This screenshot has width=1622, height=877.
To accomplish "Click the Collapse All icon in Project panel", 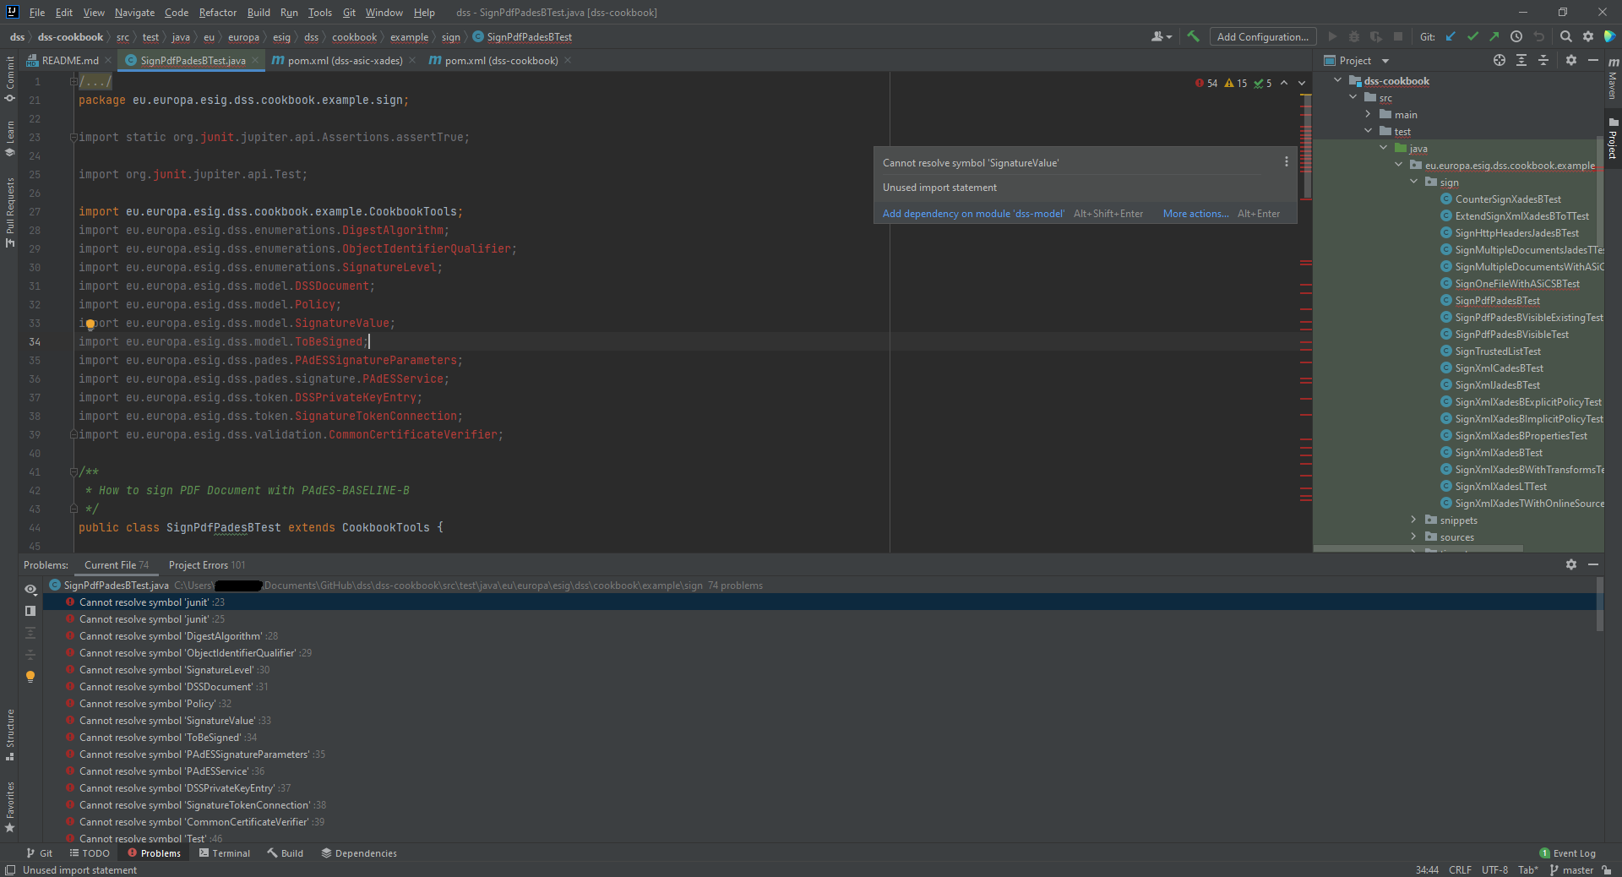I will [1543, 60].
